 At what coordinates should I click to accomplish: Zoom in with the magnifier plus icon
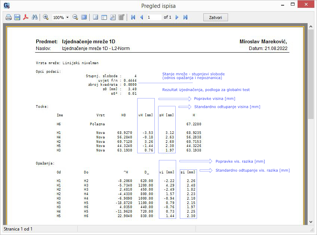coord(46,17)
